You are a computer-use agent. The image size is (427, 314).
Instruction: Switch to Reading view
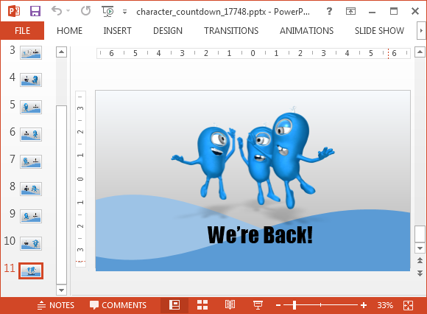230,305
